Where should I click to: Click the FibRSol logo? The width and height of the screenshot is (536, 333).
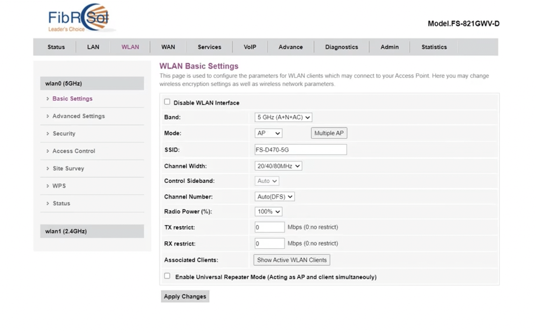(x=79, y=19)
